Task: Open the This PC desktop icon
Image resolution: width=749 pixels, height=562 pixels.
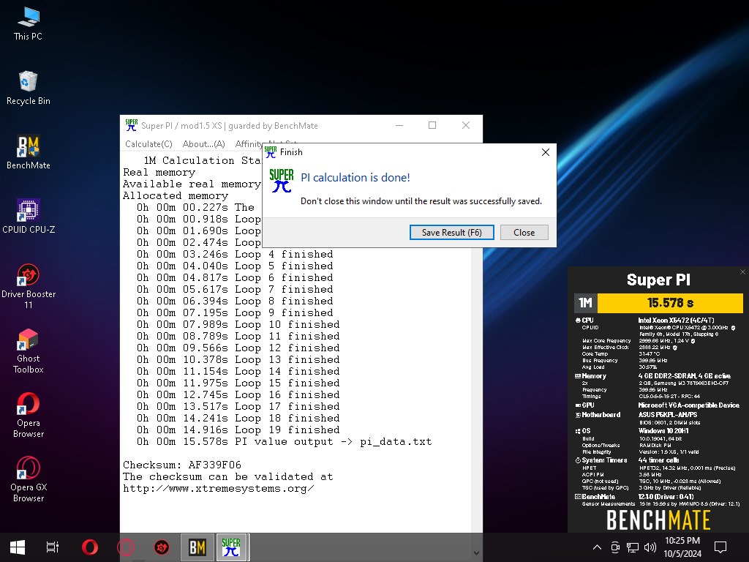Action: tap(29, 24)
